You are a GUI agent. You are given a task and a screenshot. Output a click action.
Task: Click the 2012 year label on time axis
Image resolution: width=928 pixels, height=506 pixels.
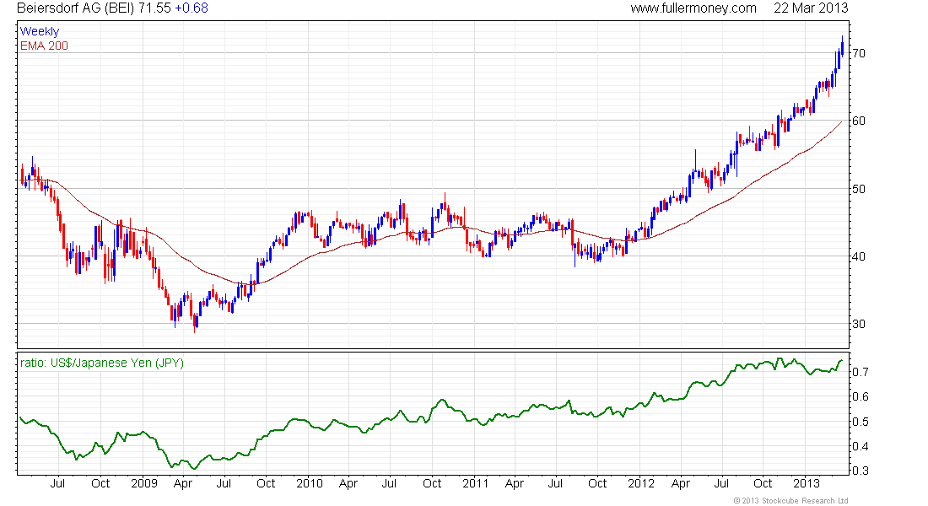[641, 483]
